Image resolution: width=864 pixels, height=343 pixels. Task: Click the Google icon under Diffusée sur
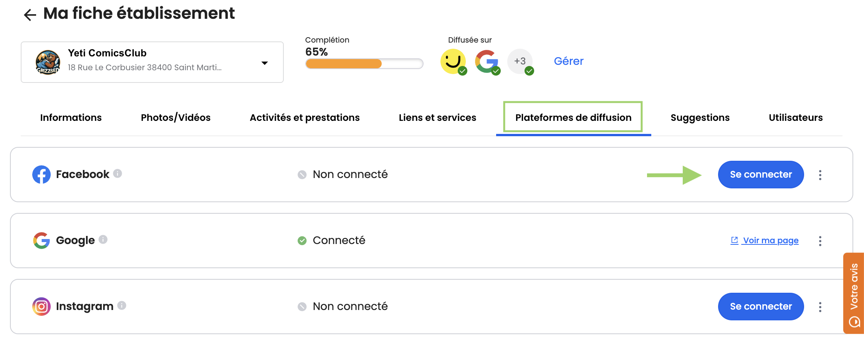[487, 61]
